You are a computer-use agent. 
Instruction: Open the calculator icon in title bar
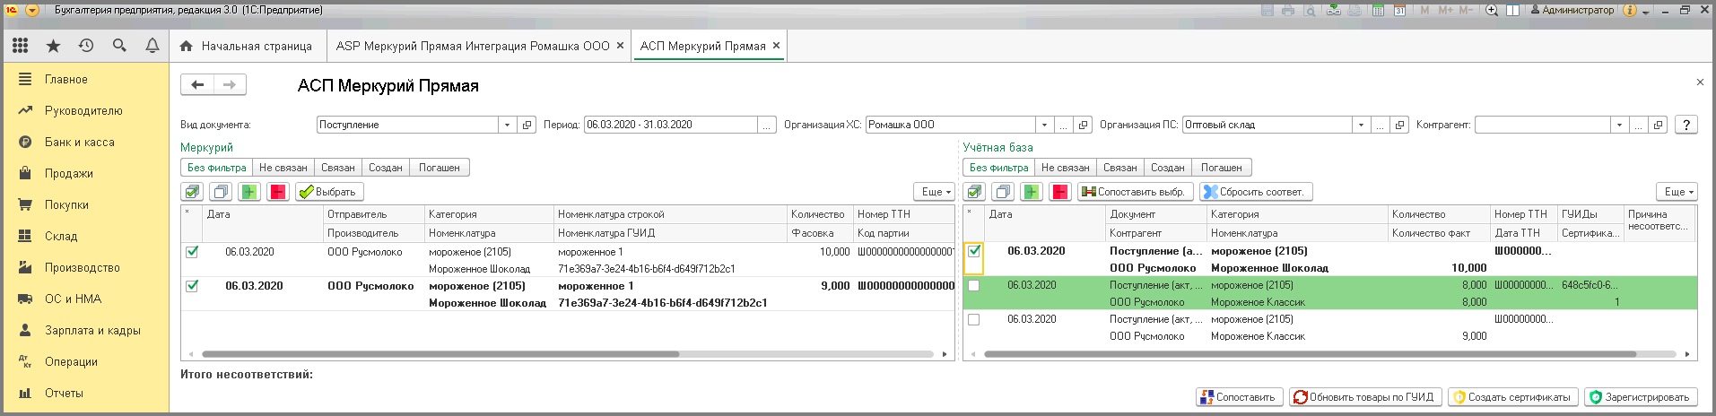click(1379, 10)
